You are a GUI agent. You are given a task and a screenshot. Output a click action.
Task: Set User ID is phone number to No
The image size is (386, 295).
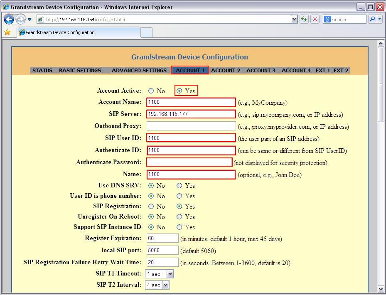pos(151,196)
